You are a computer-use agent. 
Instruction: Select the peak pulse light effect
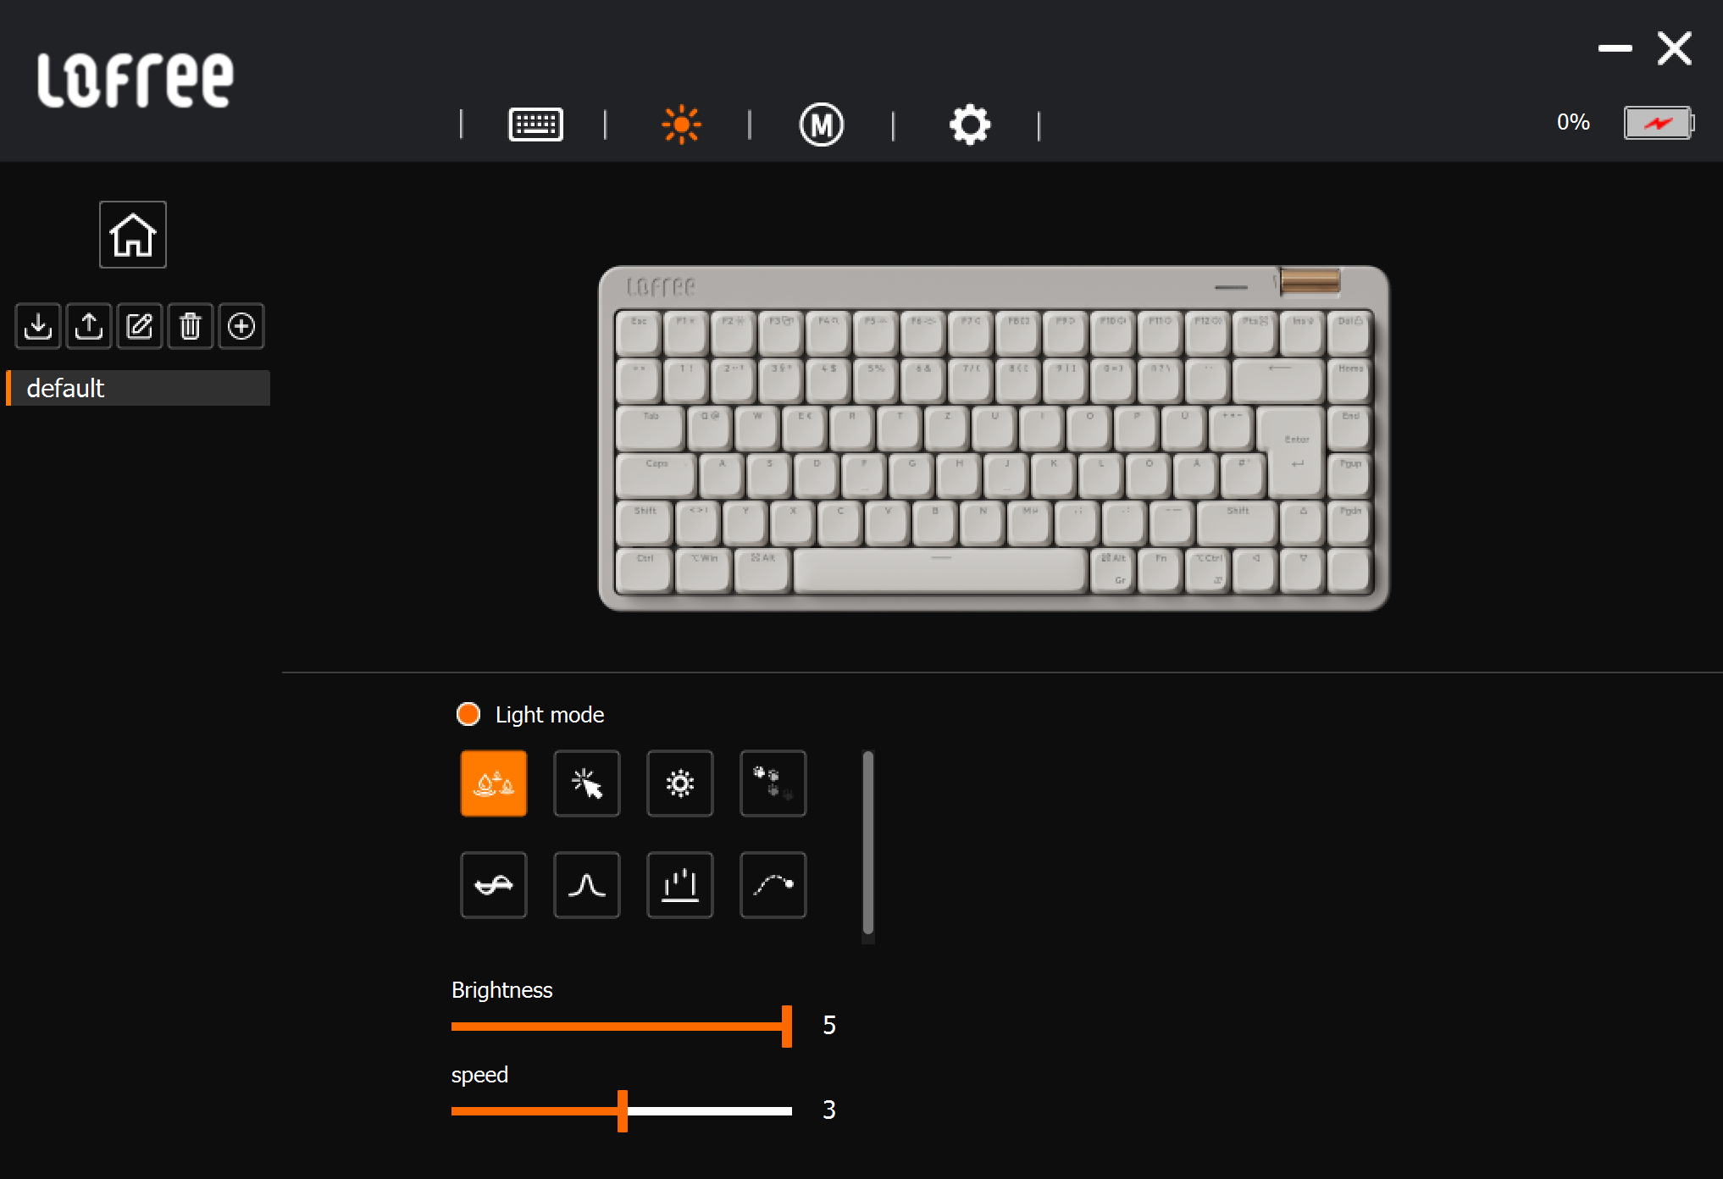pyautogui.click(x=587, y=885)
